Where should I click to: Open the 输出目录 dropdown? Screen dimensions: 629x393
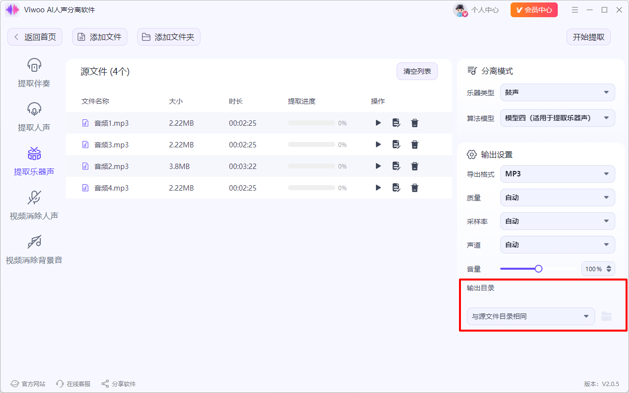click(531, 316)
